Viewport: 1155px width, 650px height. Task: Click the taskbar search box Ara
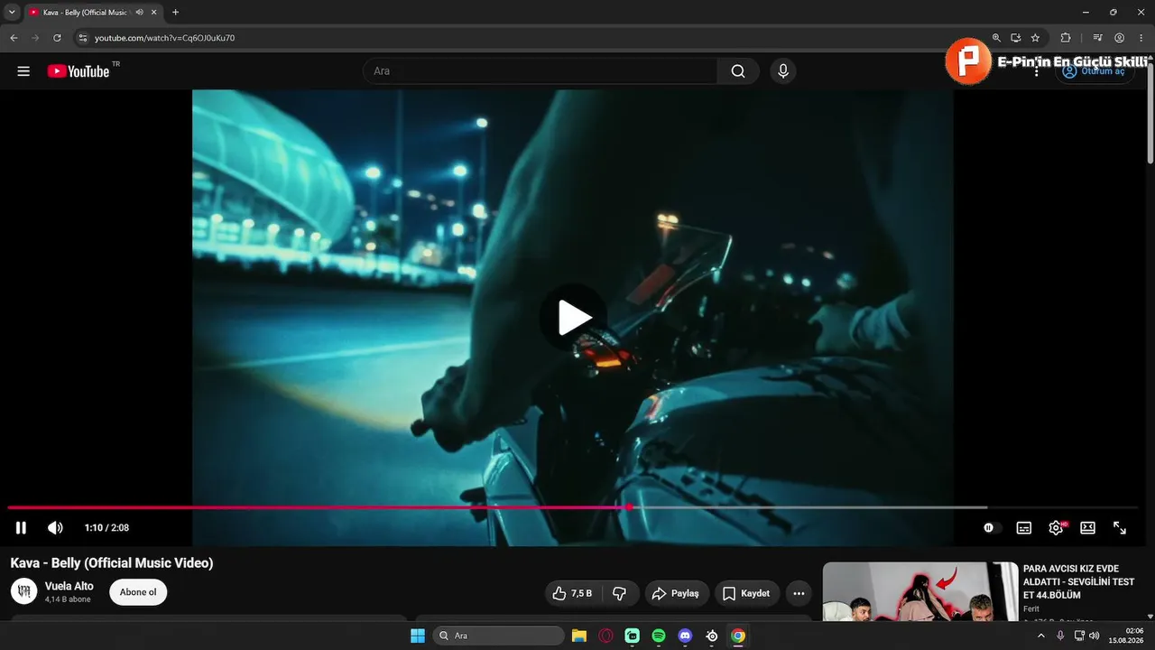point(498,636)
